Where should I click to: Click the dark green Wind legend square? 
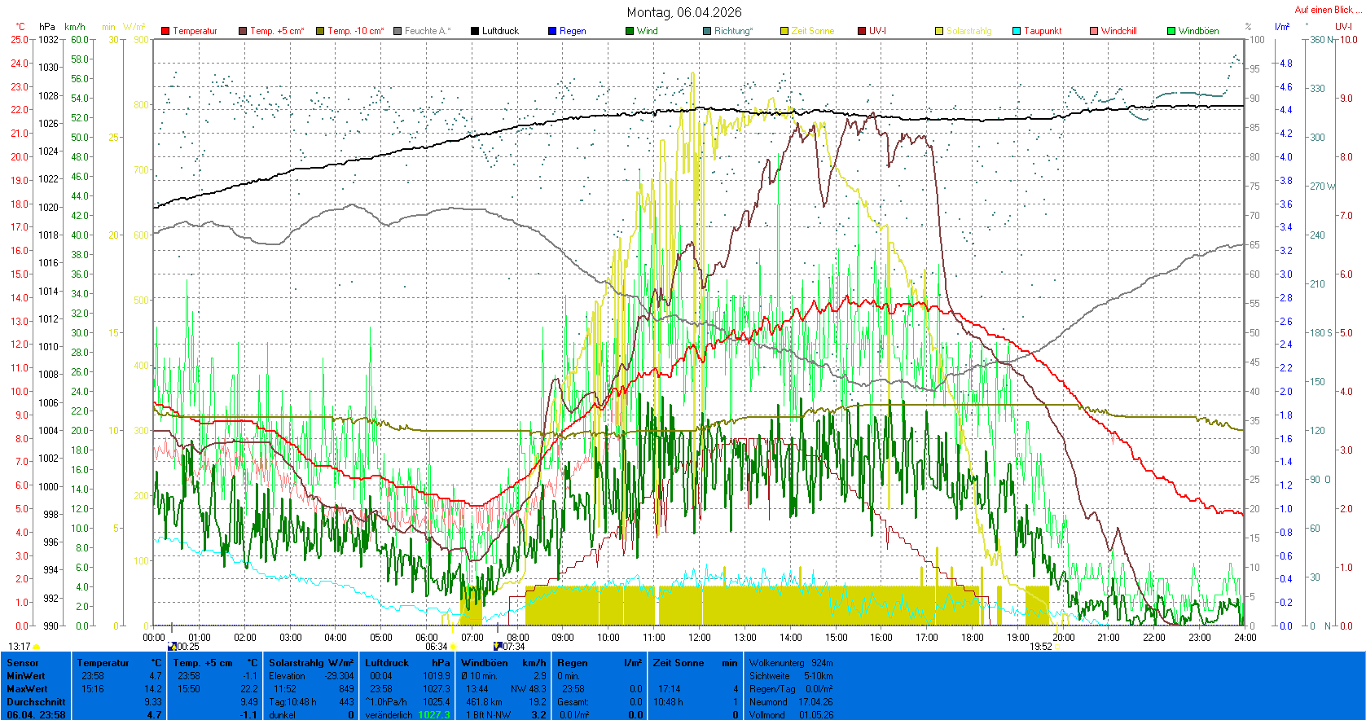click(x=630, y=31)
